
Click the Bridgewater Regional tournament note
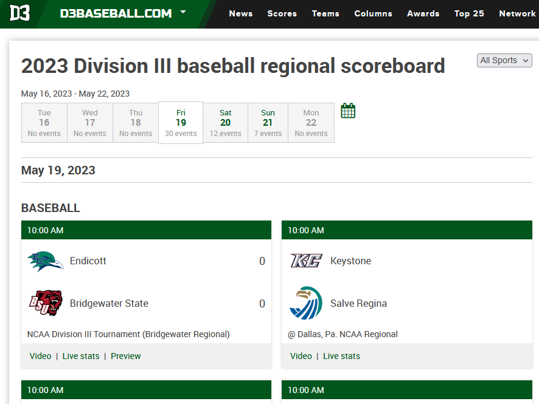coord(128,334)
